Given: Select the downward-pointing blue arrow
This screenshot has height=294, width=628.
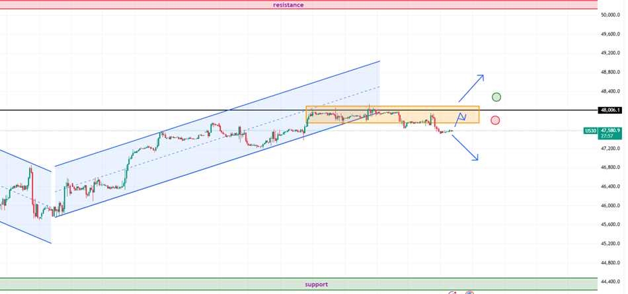Looking at the screenshot, I should [x=465, y=147].
